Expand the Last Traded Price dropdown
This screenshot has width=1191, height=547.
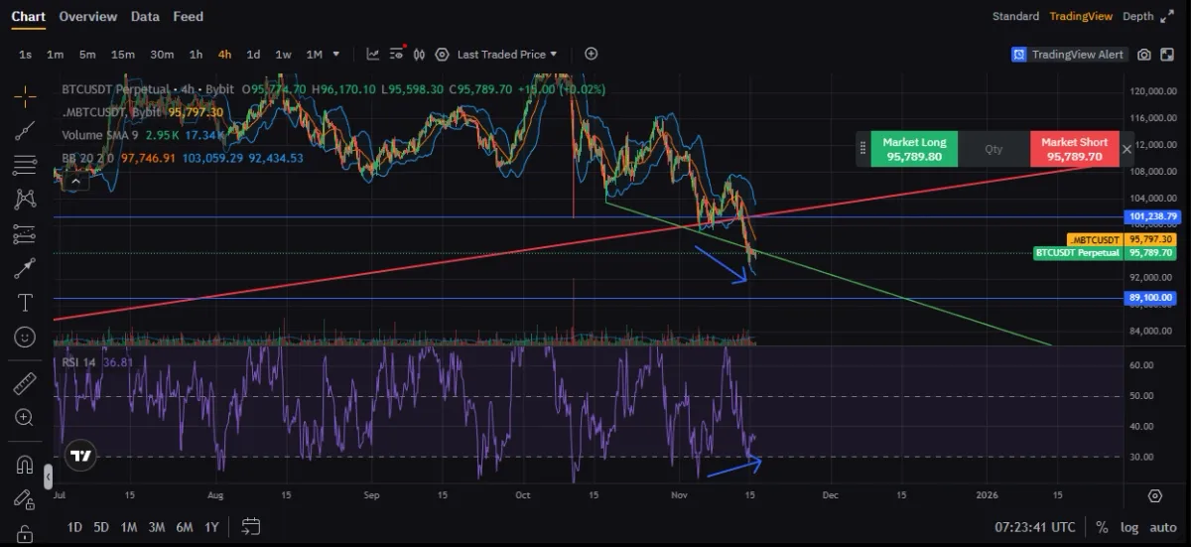pos(506,55)
